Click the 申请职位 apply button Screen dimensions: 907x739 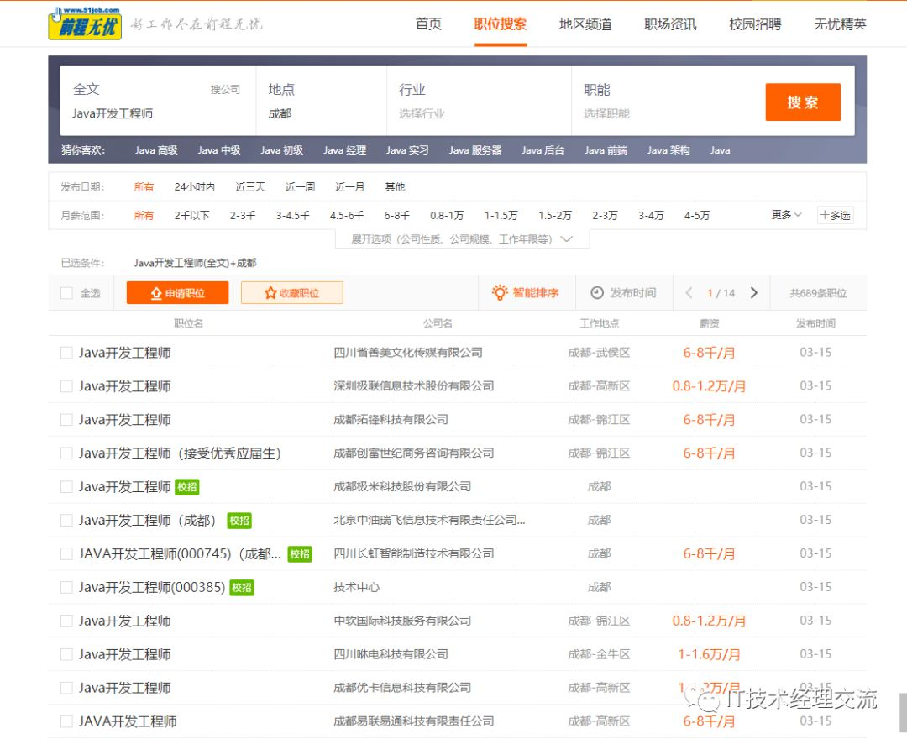point(177,293)
